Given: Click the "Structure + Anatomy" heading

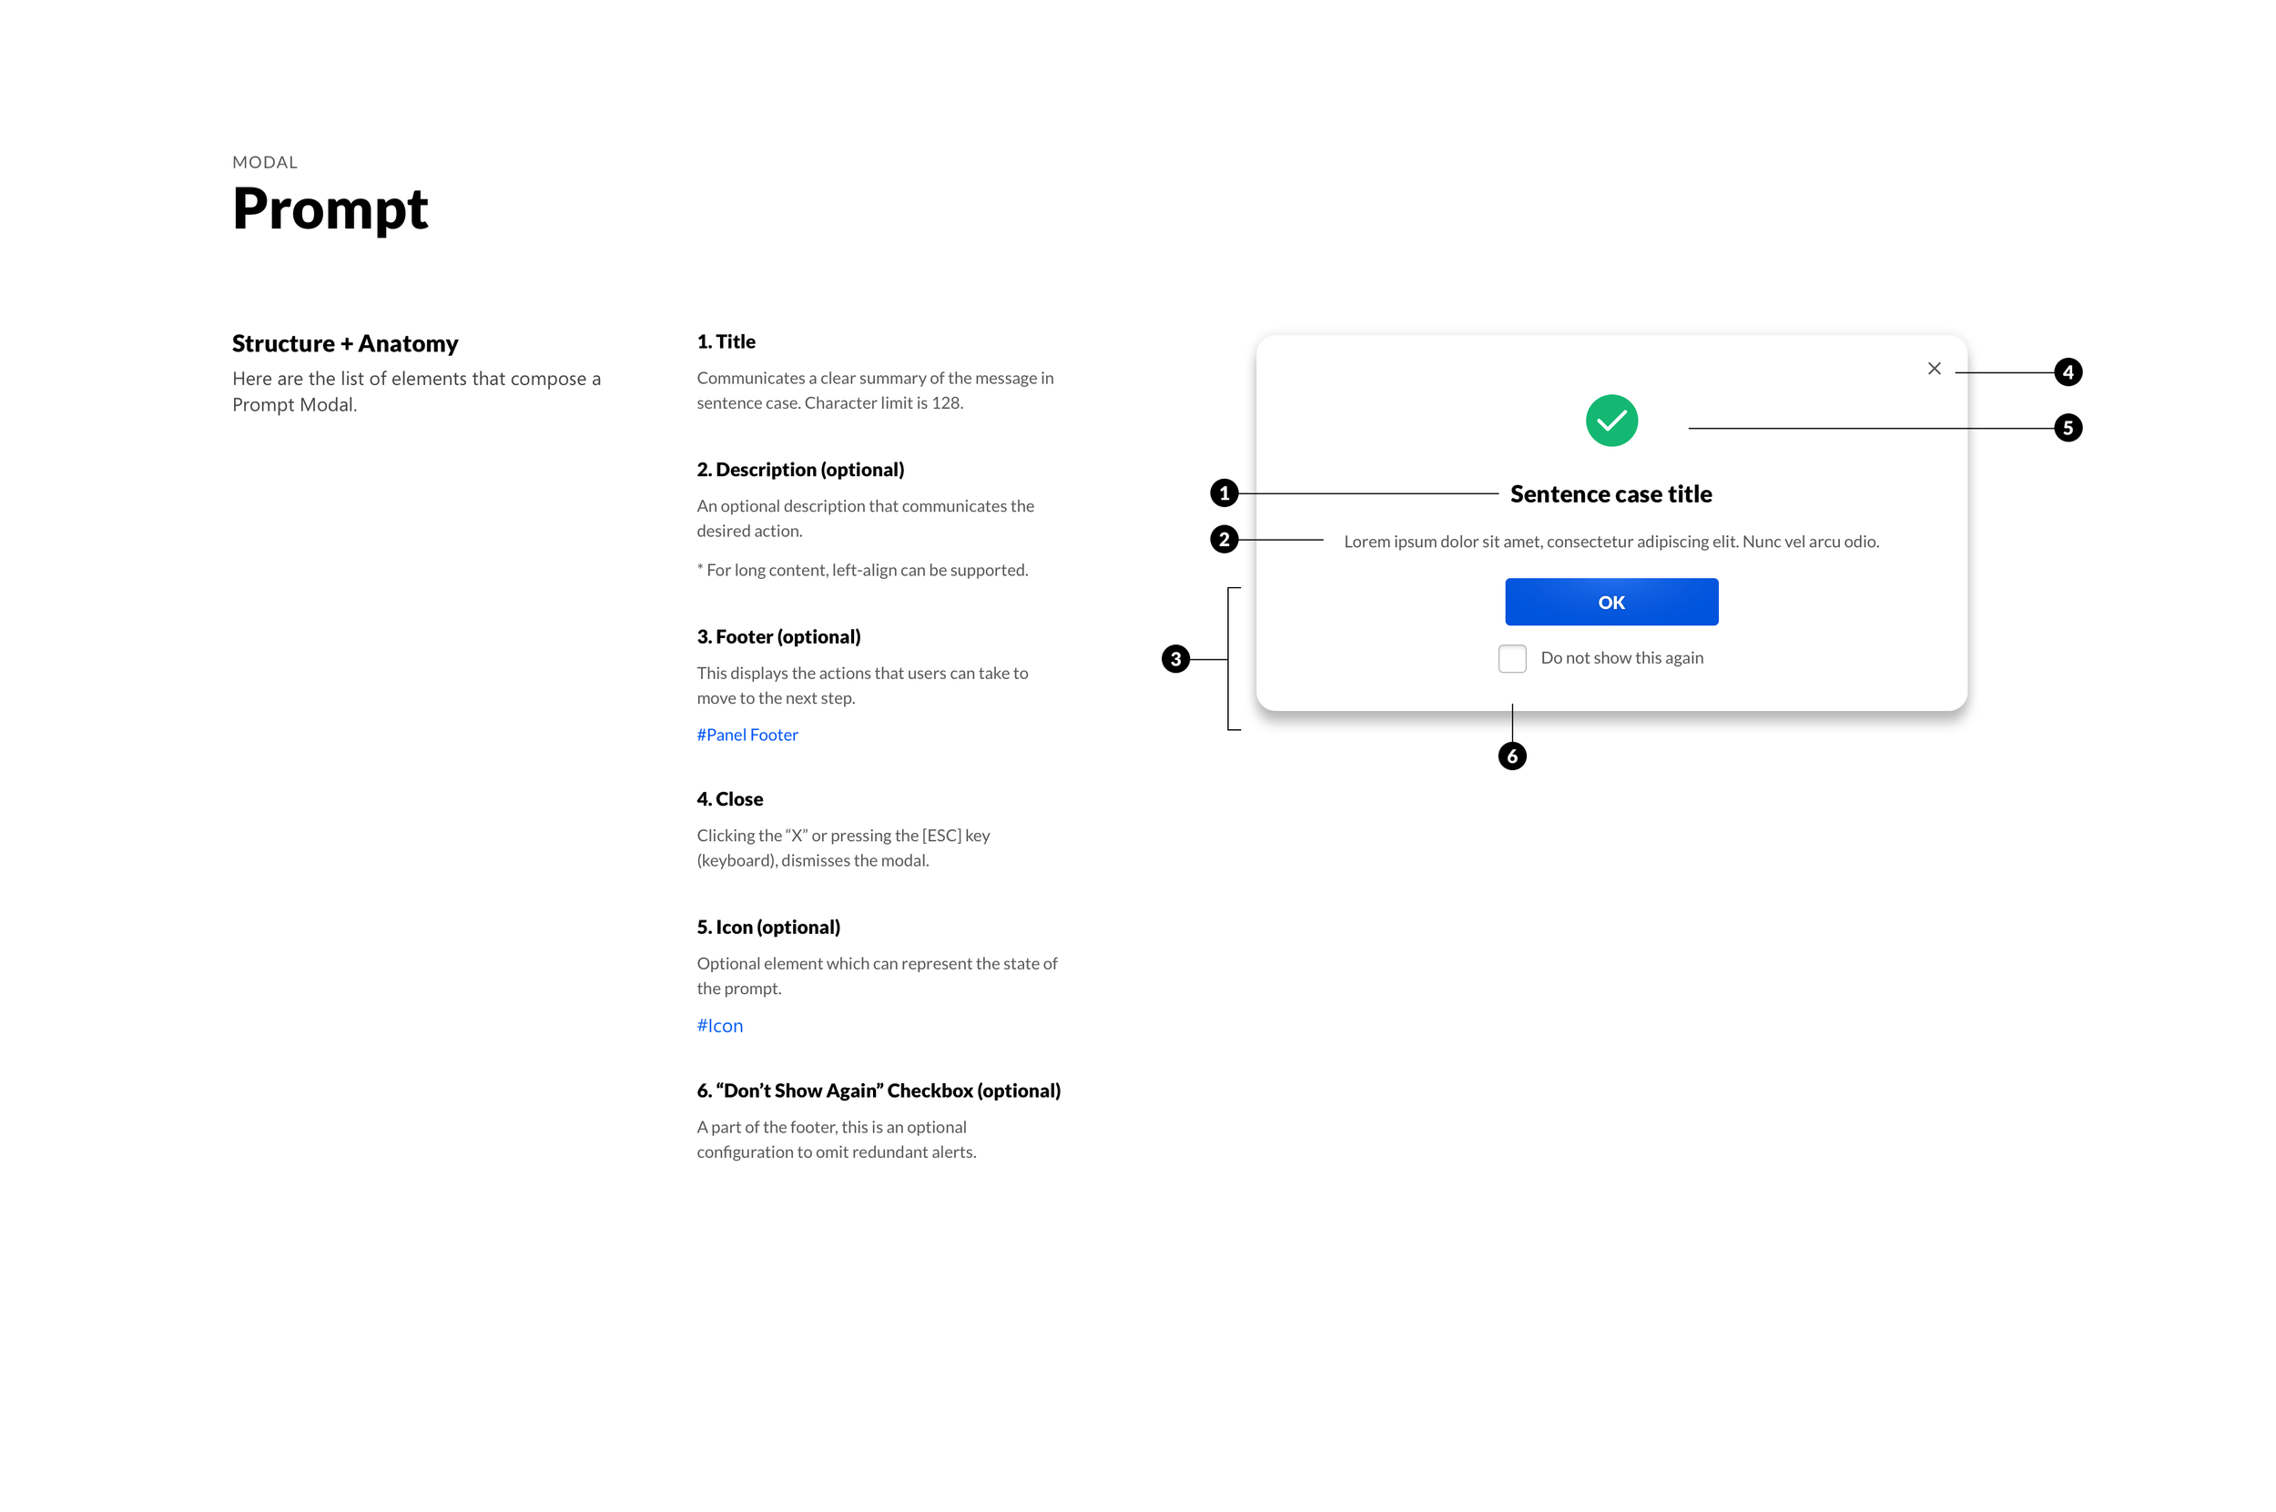Looking at the screenshot, I should [344, 344].
